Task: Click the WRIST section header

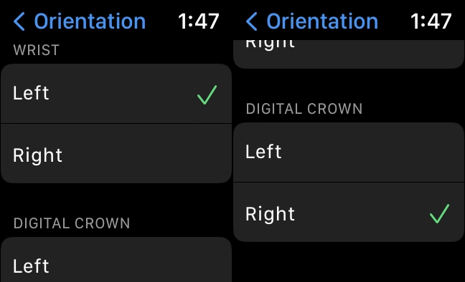Action: coord(36,50)
